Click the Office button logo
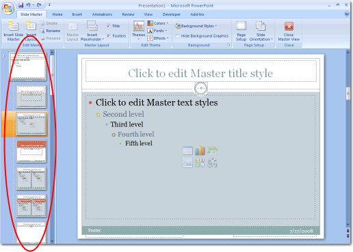The width and height of the screenshot is (353, 252). (8, 8)
